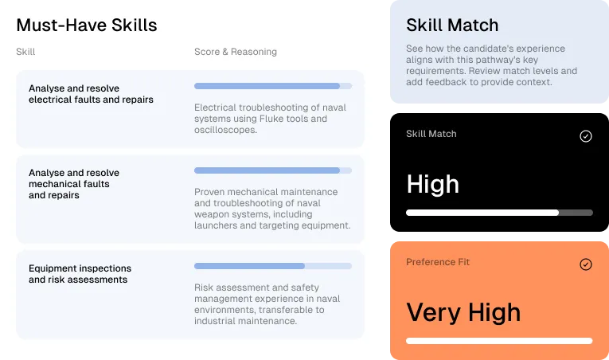Click the naval weapon systems reasoning text
609x360 pixels.
(272, 209)
